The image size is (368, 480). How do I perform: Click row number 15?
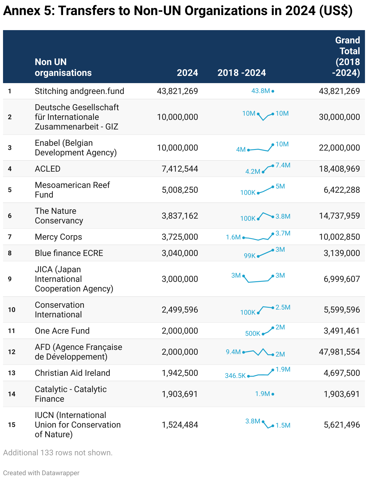12,425
